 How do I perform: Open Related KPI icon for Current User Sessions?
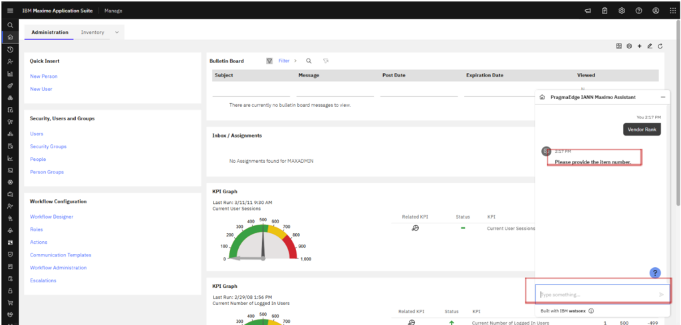415,228
